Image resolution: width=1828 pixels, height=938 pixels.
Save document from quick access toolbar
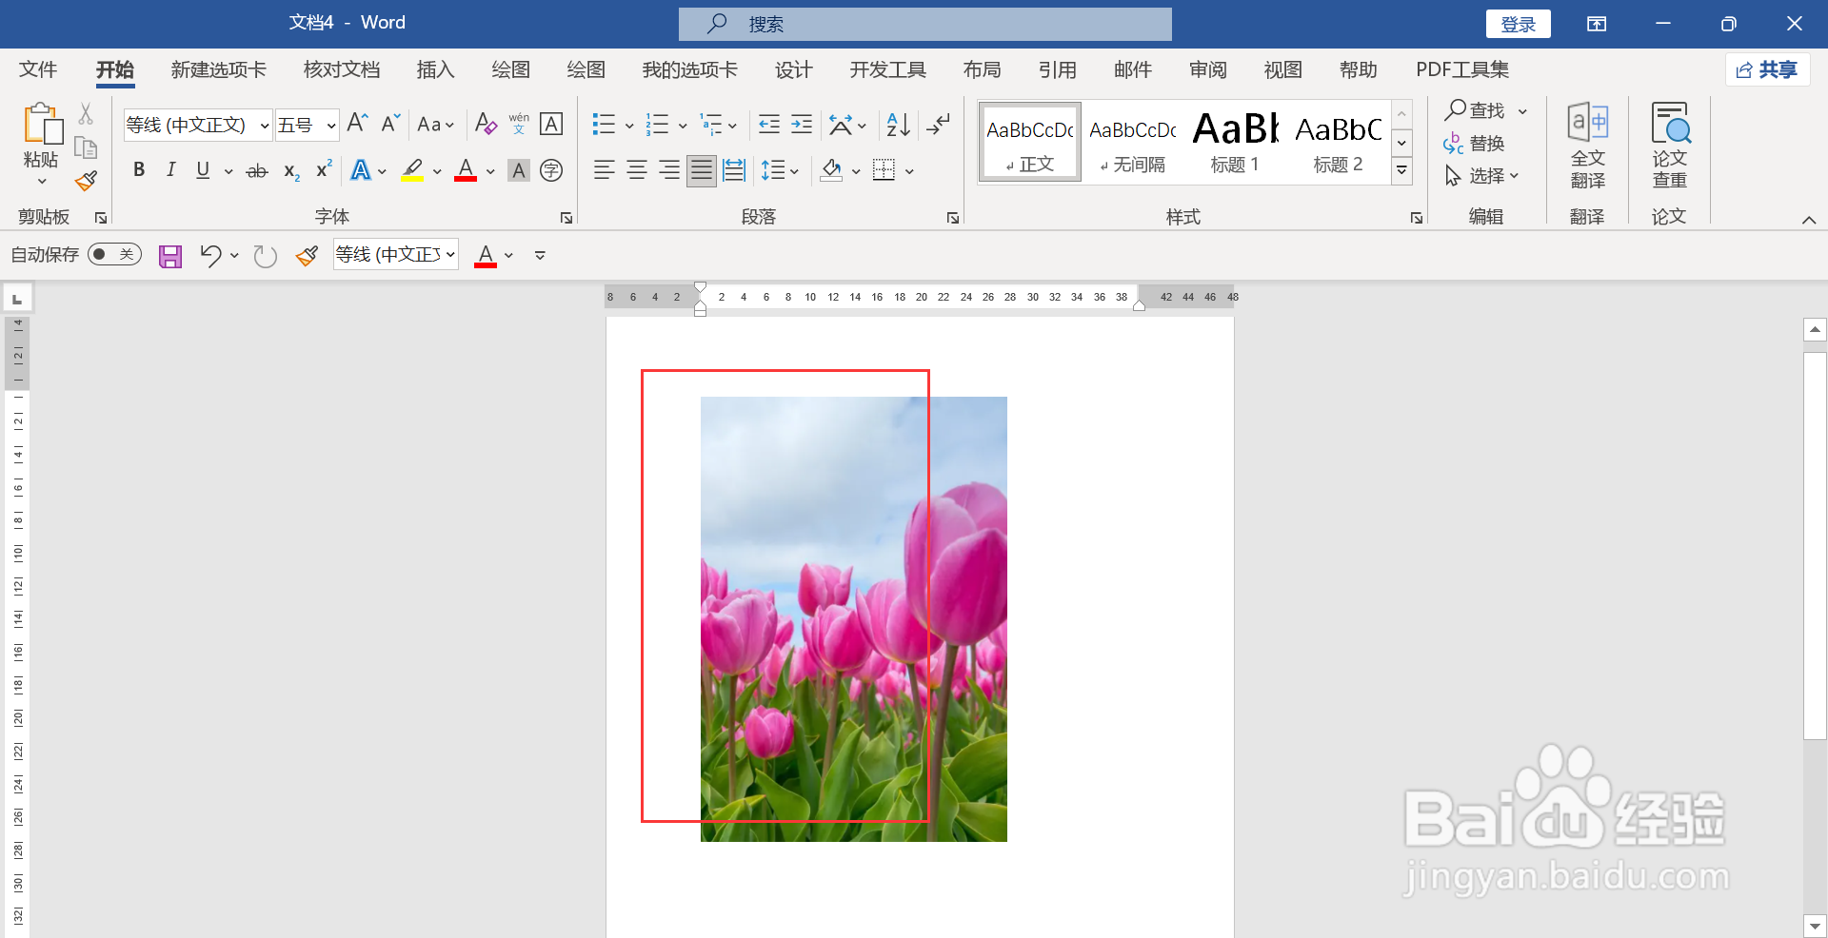(x=170, y=256)
